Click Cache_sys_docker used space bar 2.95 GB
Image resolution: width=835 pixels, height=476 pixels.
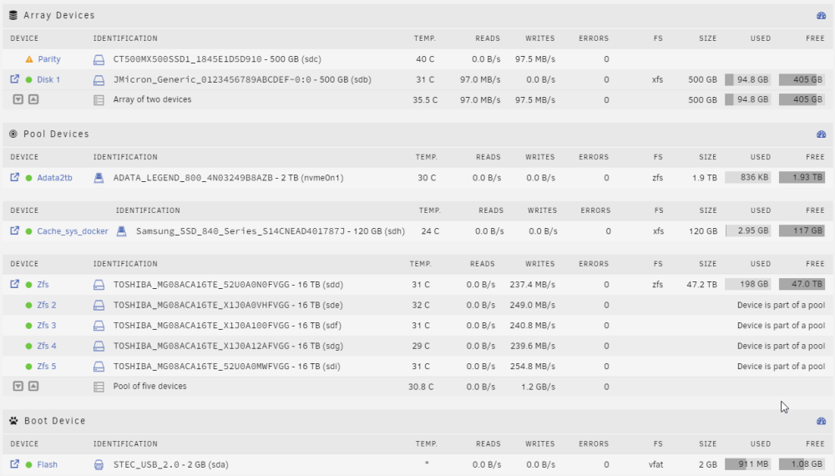[x=747, y=230]
